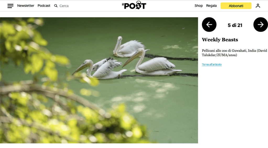The height and width of the screenshot is (148, 268).
Task: Open the Regala link
Action: click(x=211, y=6)
